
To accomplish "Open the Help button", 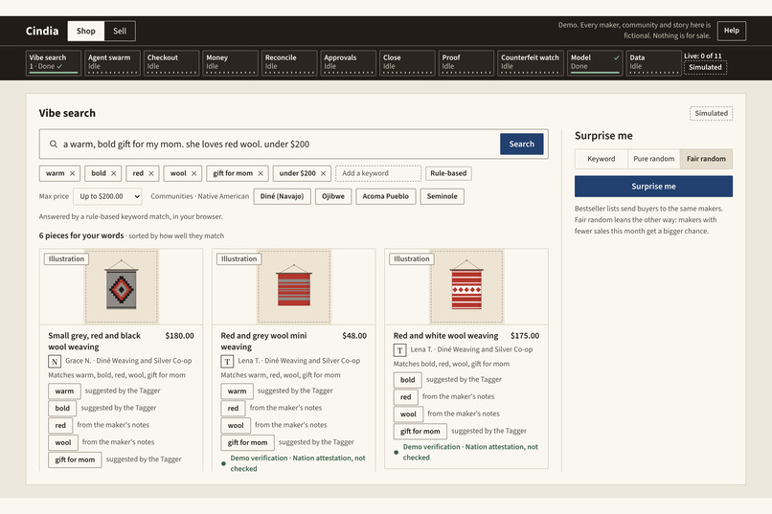I will click(x=731, y=31).
